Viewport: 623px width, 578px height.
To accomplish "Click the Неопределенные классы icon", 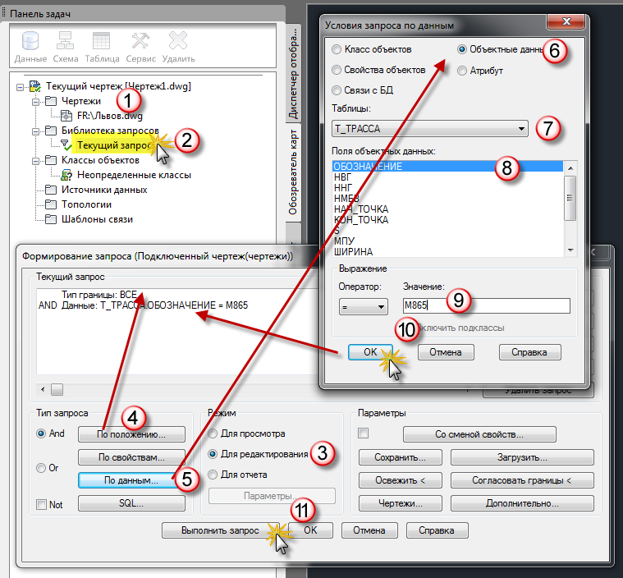I will pyautogui.click(x=66, y=175).
